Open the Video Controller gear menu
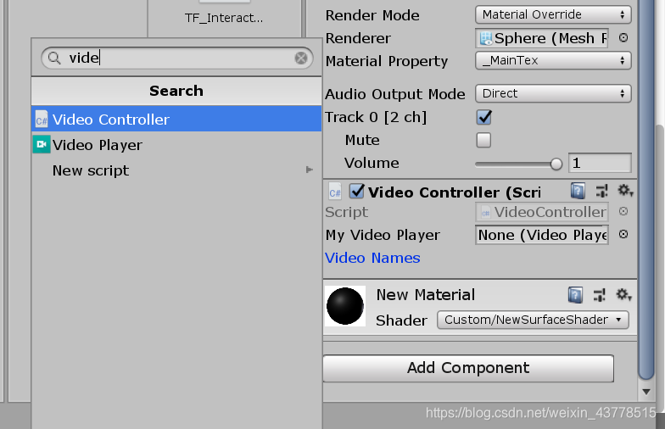This screenshot has width=665, height=429. [625, 192]
